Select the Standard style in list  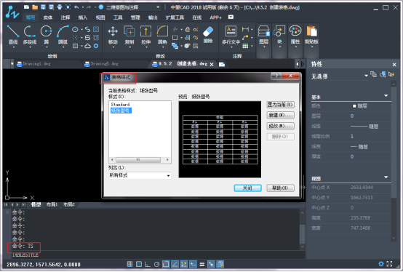[120, 105]
